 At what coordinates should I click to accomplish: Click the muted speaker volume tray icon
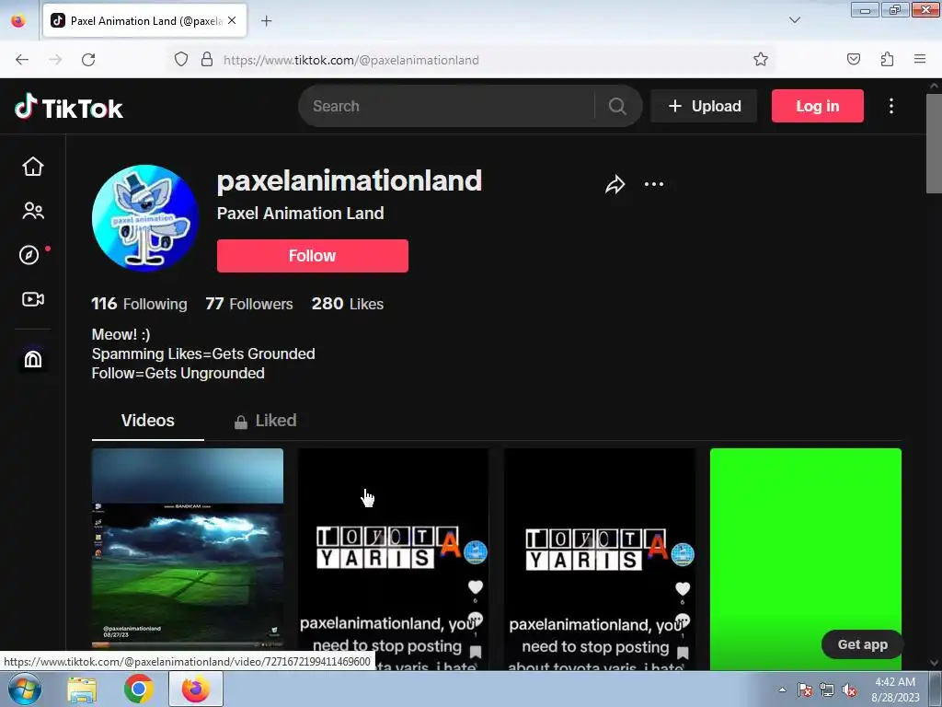click(849, 690)
